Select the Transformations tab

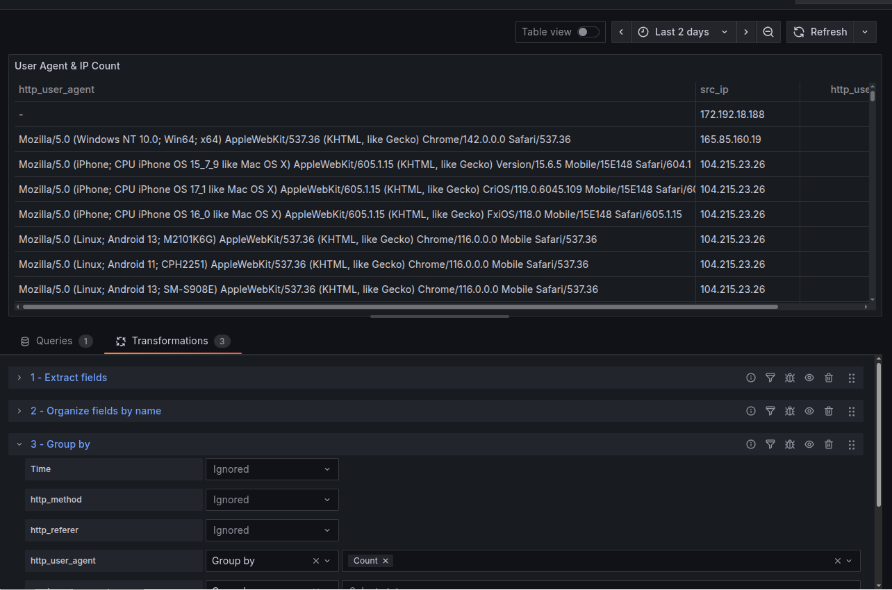[x=170, y=341]
